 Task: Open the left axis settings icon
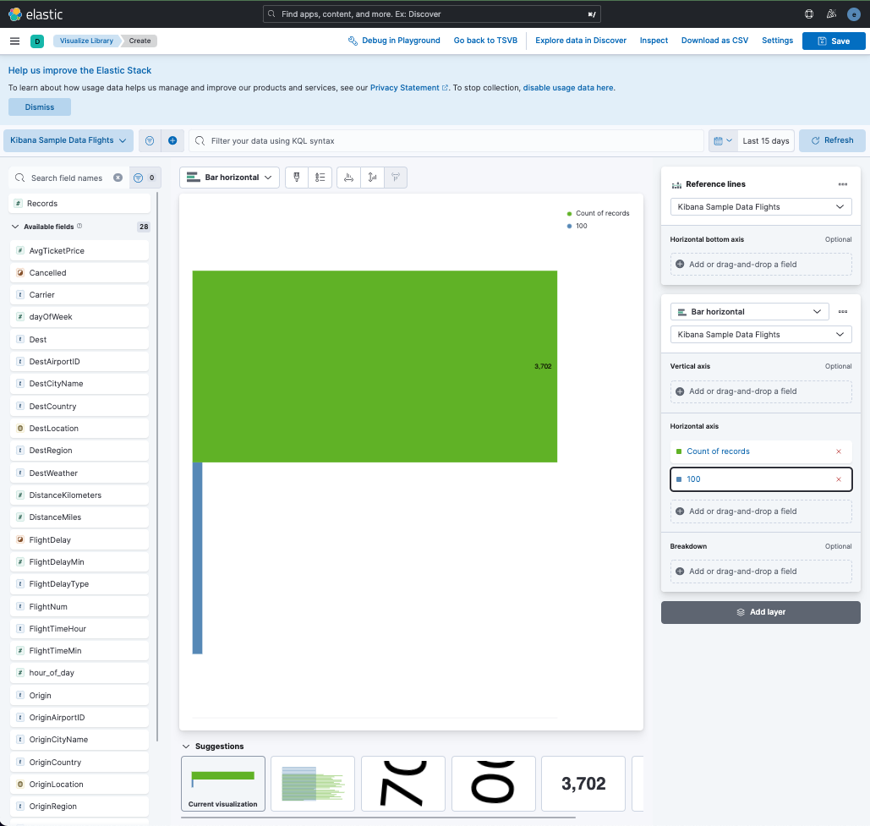(x=373, y=177)
